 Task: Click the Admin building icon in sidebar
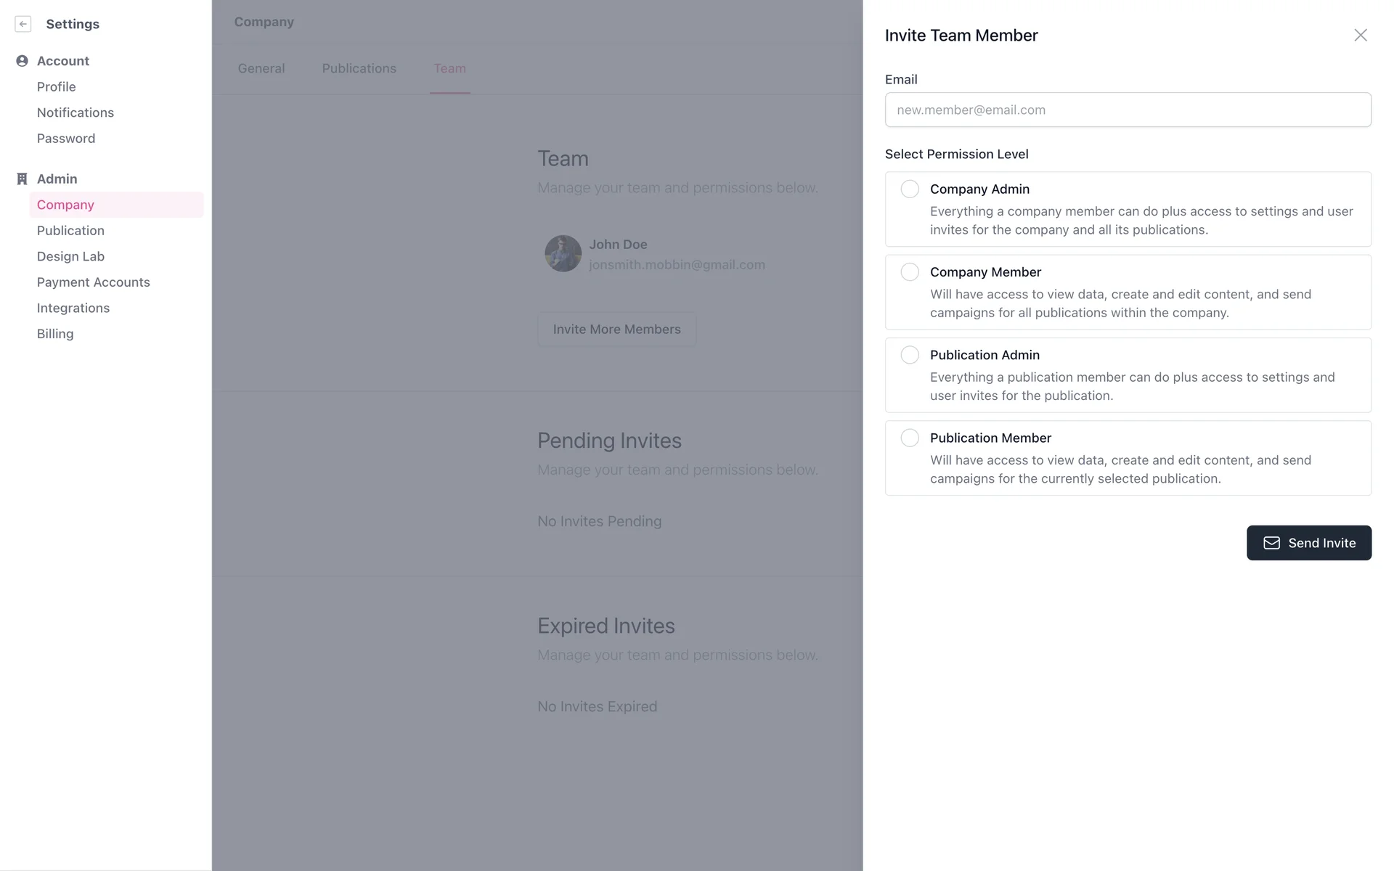coord(23,179)
